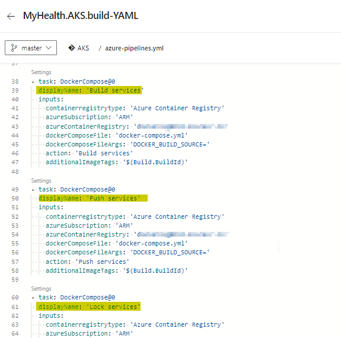Click dockerComposeFile on line 44

coord(117,136)
